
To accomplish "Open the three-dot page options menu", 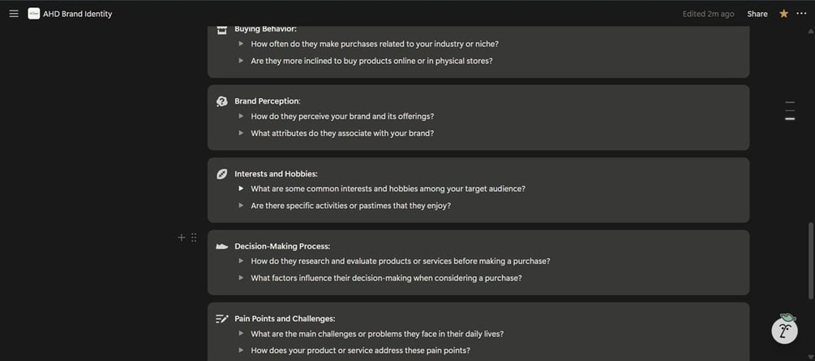I will tap(801, 14).
